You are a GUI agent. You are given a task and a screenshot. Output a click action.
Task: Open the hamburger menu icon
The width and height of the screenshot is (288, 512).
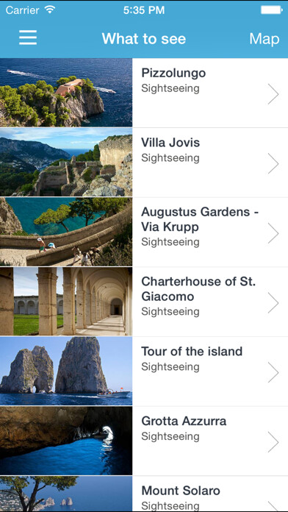coord(28,38)
